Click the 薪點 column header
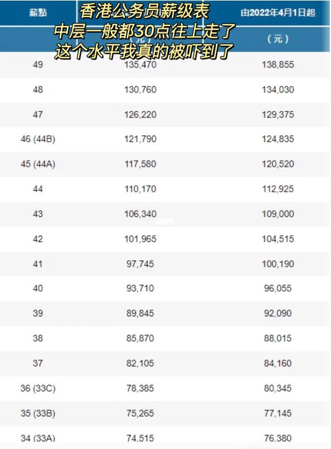The width and height of the screenshot is (331, 449). tap(38, 13)
